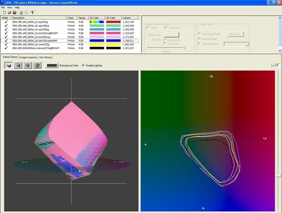Click the black 3D color swatch of lomond270sgBRIGHT

[x=97, y=48]
